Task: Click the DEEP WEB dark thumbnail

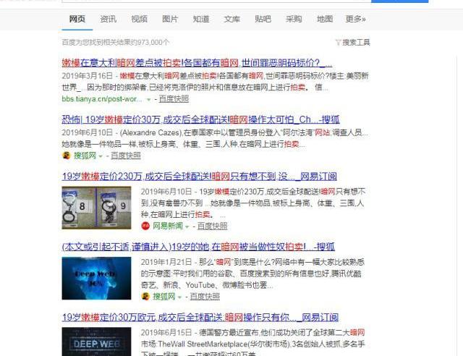Action: pyautogui.click(x=96, y=342)
